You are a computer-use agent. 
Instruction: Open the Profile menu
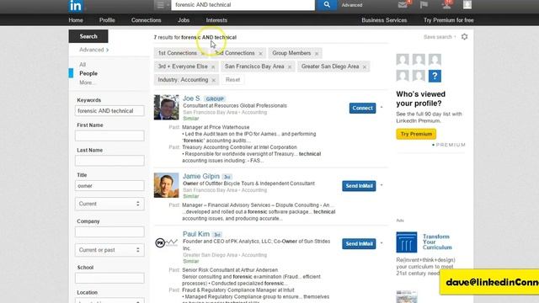pyautogui.click(x=107, y=20)
